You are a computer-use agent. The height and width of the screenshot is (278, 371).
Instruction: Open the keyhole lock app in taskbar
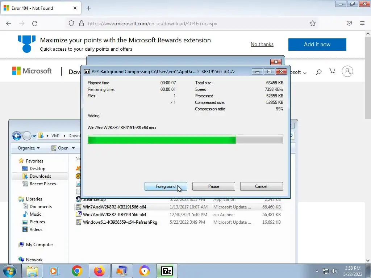[144, 271]
